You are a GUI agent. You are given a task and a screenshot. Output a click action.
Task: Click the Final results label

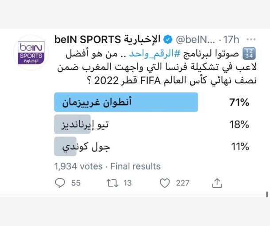[x=135, y=166]
